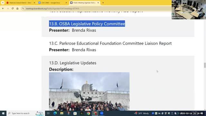206x116 pixels.
Task: Open agenda item 13.D Legislative Updates
Action: [73, 63]
